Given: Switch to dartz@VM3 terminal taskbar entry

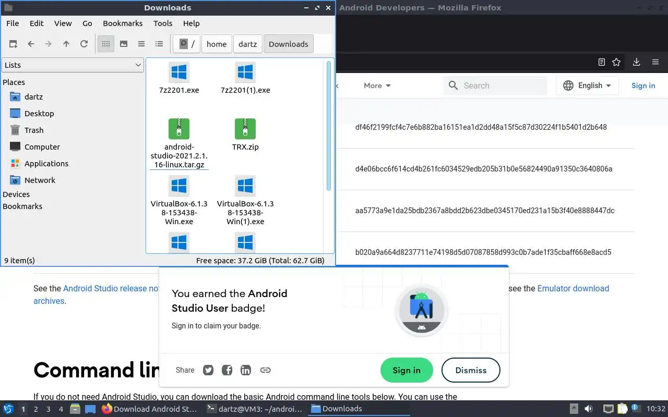Looking at the screenshot, I should 254,409.
